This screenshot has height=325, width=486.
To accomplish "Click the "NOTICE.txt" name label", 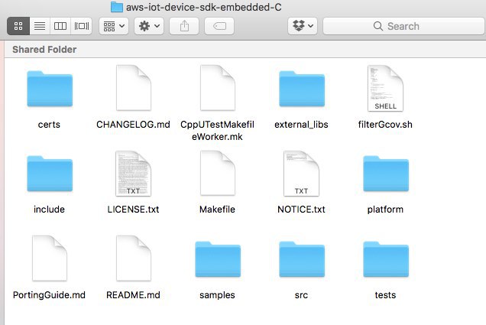I will pyautogui.click(x=301, y=210).
